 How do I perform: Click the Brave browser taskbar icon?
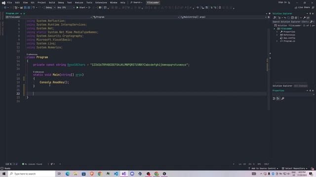(x=92, y=174)
